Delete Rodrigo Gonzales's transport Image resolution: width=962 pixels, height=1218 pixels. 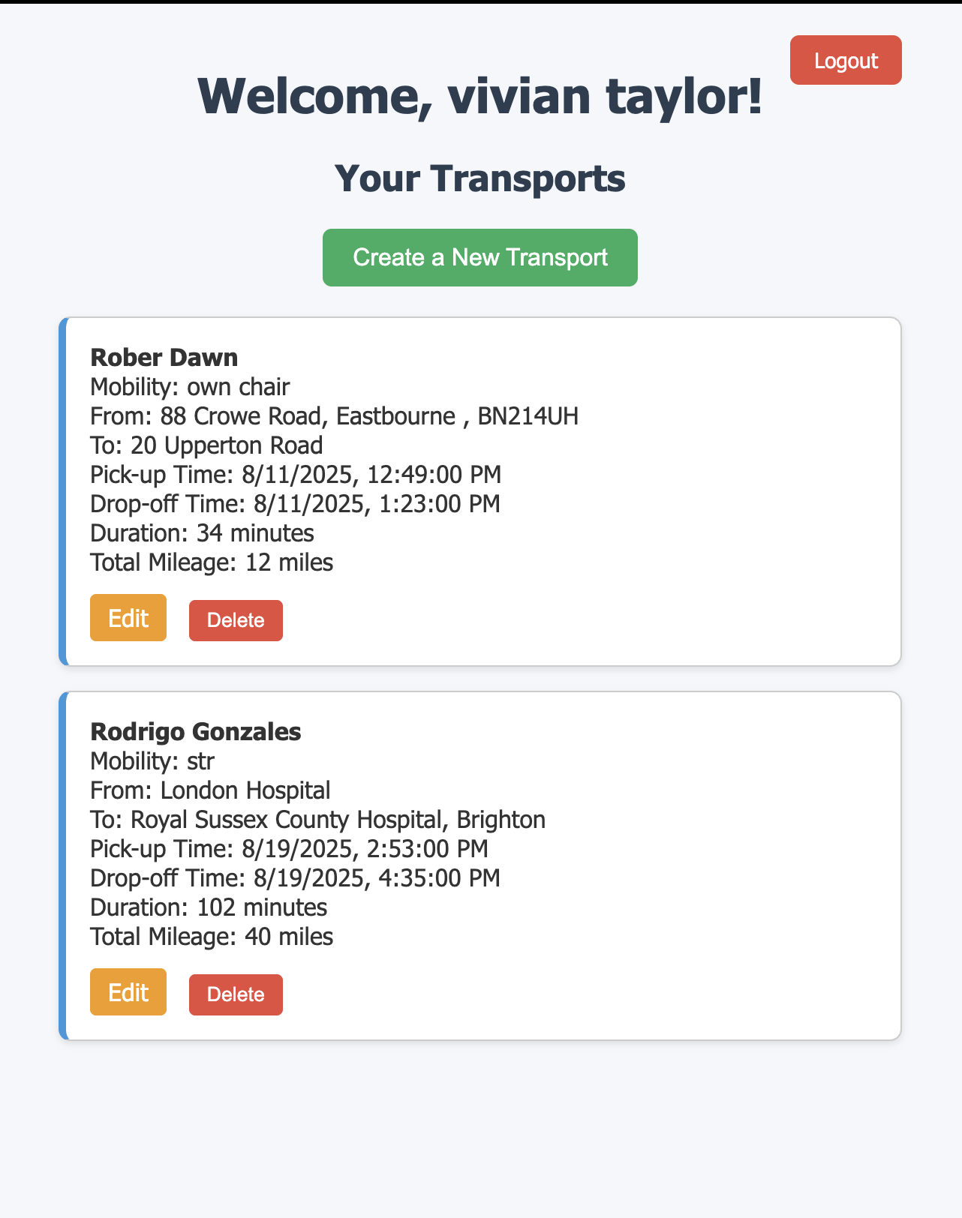[236, 994]
